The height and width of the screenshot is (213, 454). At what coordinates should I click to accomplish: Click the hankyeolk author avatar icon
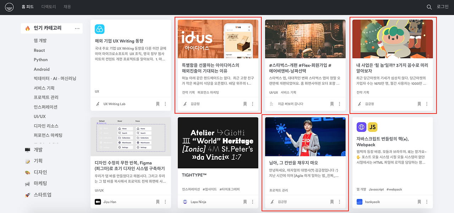pos(360,202)
